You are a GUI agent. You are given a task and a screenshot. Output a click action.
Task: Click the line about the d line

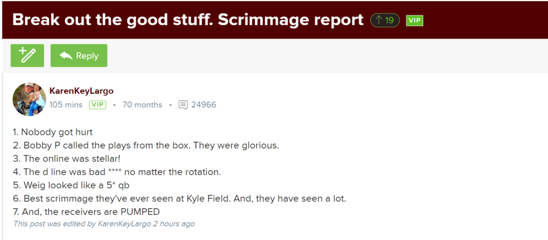(117, 172)
